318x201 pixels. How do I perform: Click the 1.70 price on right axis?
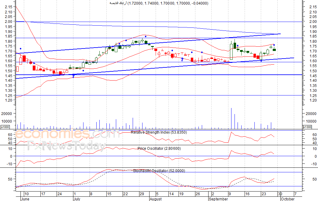tap(313, 51)
